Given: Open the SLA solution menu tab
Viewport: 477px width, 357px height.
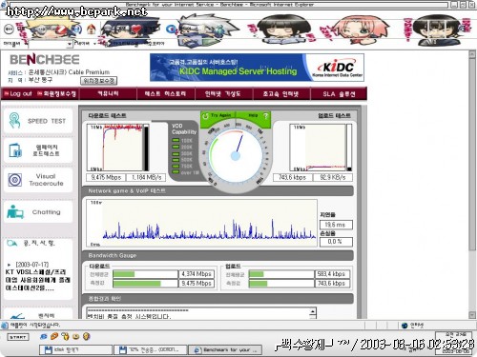Looking at the screenshot, I should 339,94.
